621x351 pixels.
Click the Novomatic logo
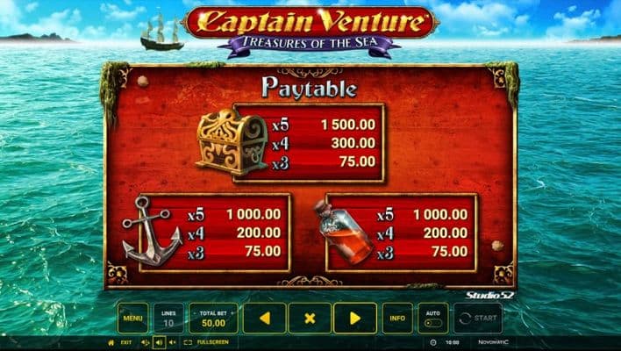[493, 342]
